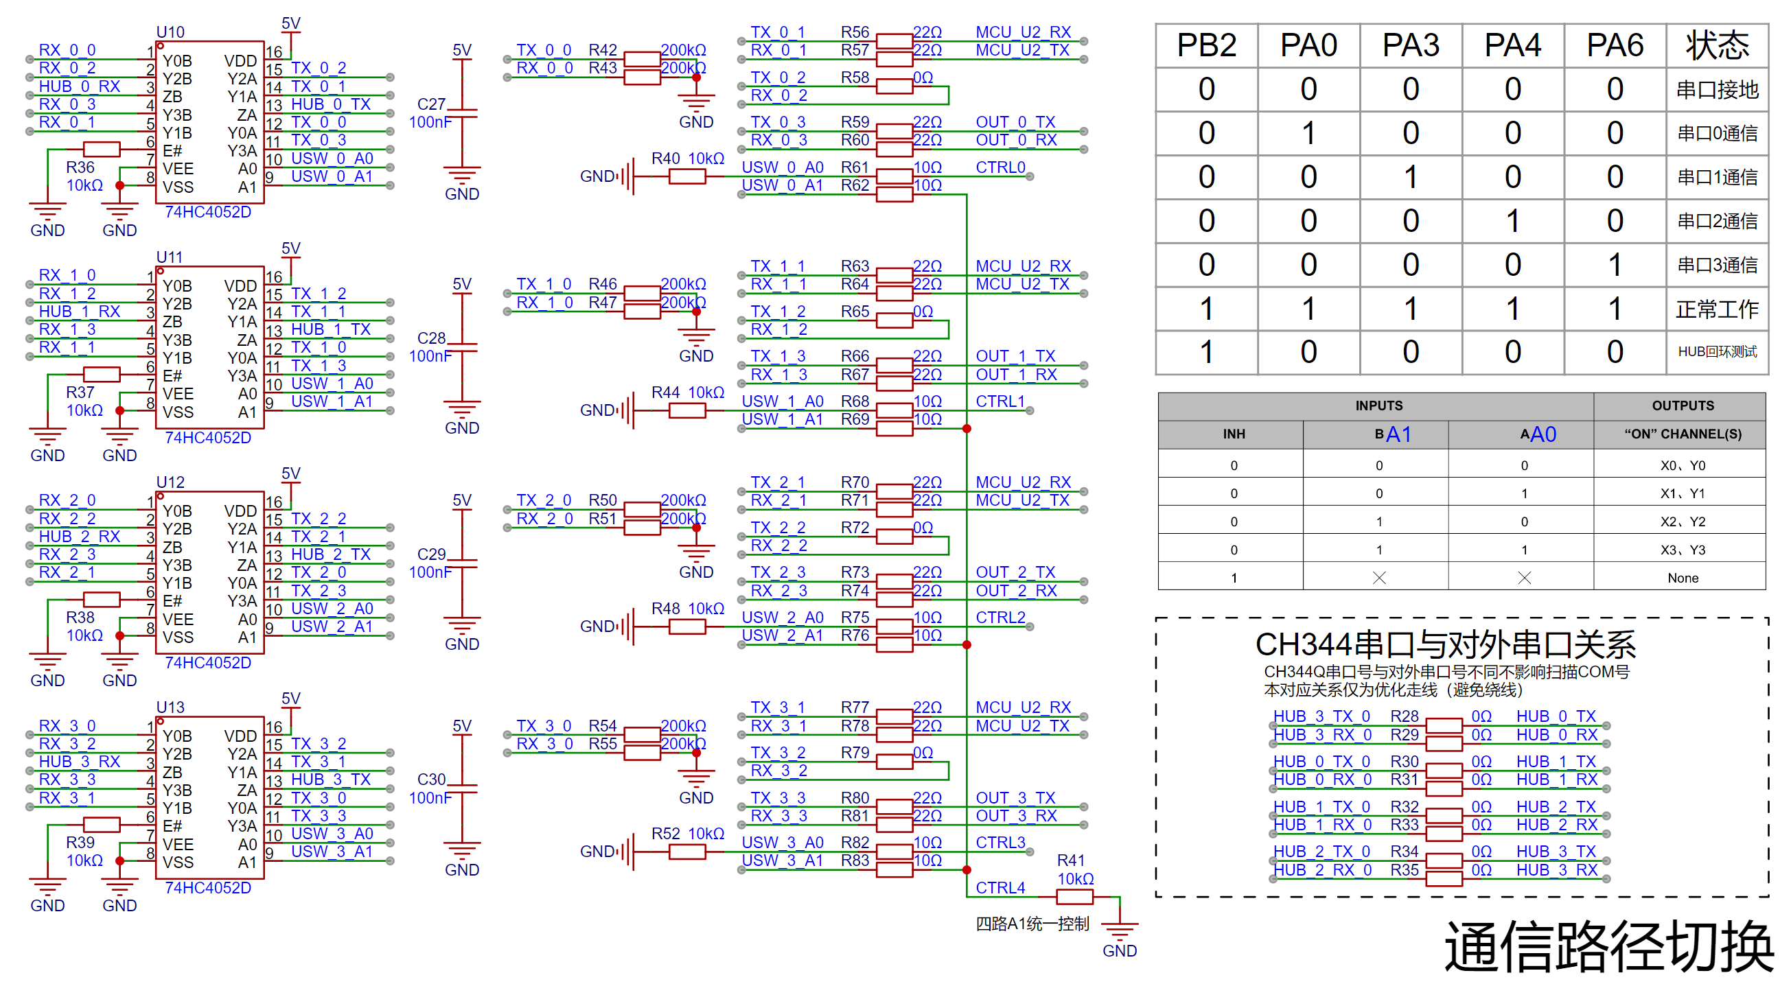The image size is (1791, 984).
Task: Click the HUB_0_RX net label
Action: 79,86
